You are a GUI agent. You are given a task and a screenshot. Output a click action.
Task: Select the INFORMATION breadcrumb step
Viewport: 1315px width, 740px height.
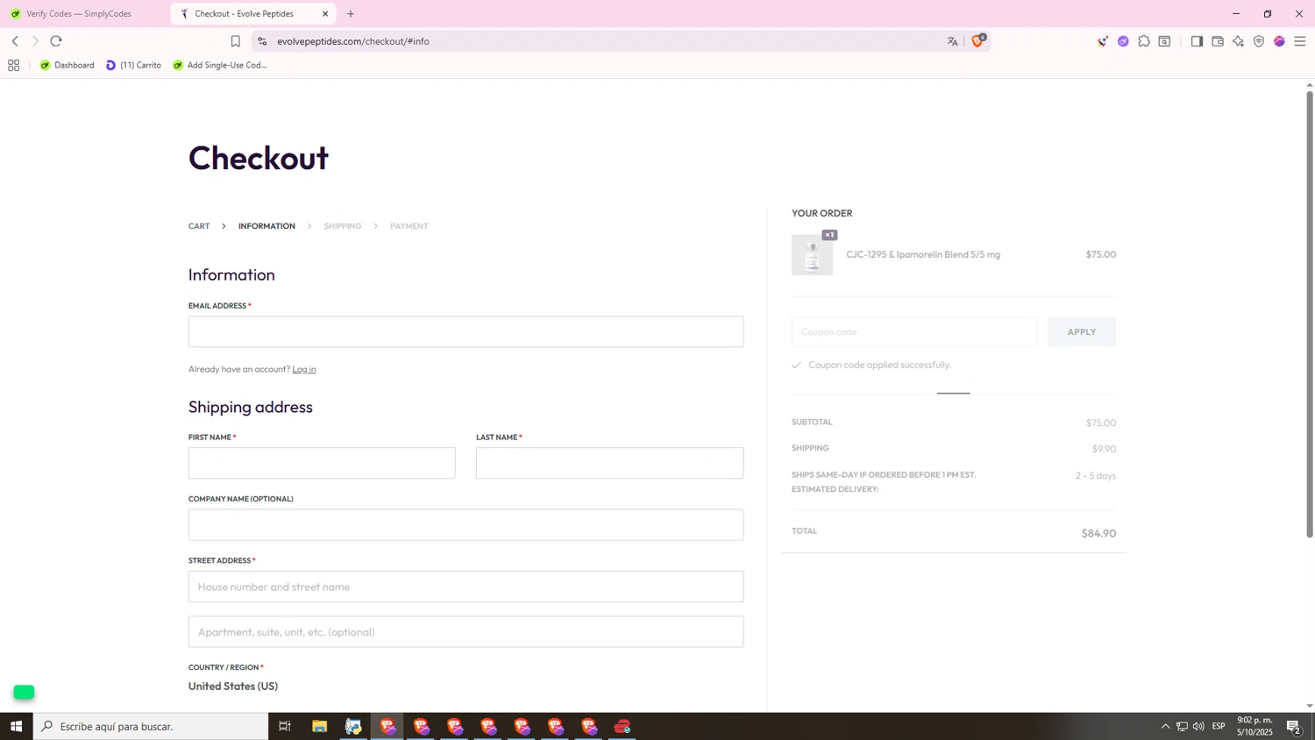(x=267, y=226)
